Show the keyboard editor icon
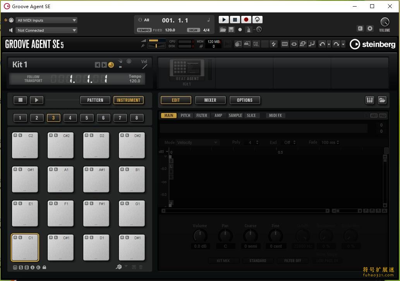Image resolution: width=400 pixels, height=281 pixels. (x=369, y=100)
